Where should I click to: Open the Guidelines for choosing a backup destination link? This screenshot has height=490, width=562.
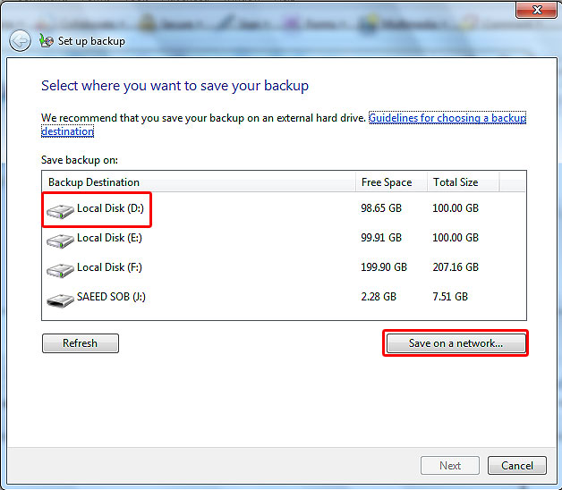pos(447,118)
